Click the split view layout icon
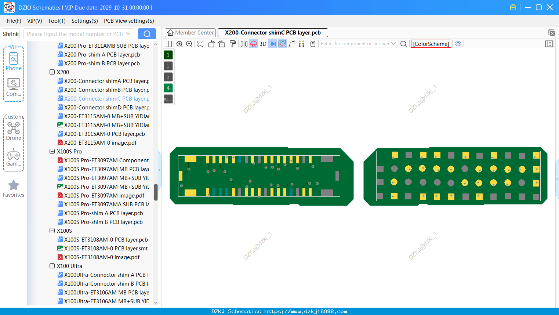Viewport: 559px width, 315px height. (168, 44)
